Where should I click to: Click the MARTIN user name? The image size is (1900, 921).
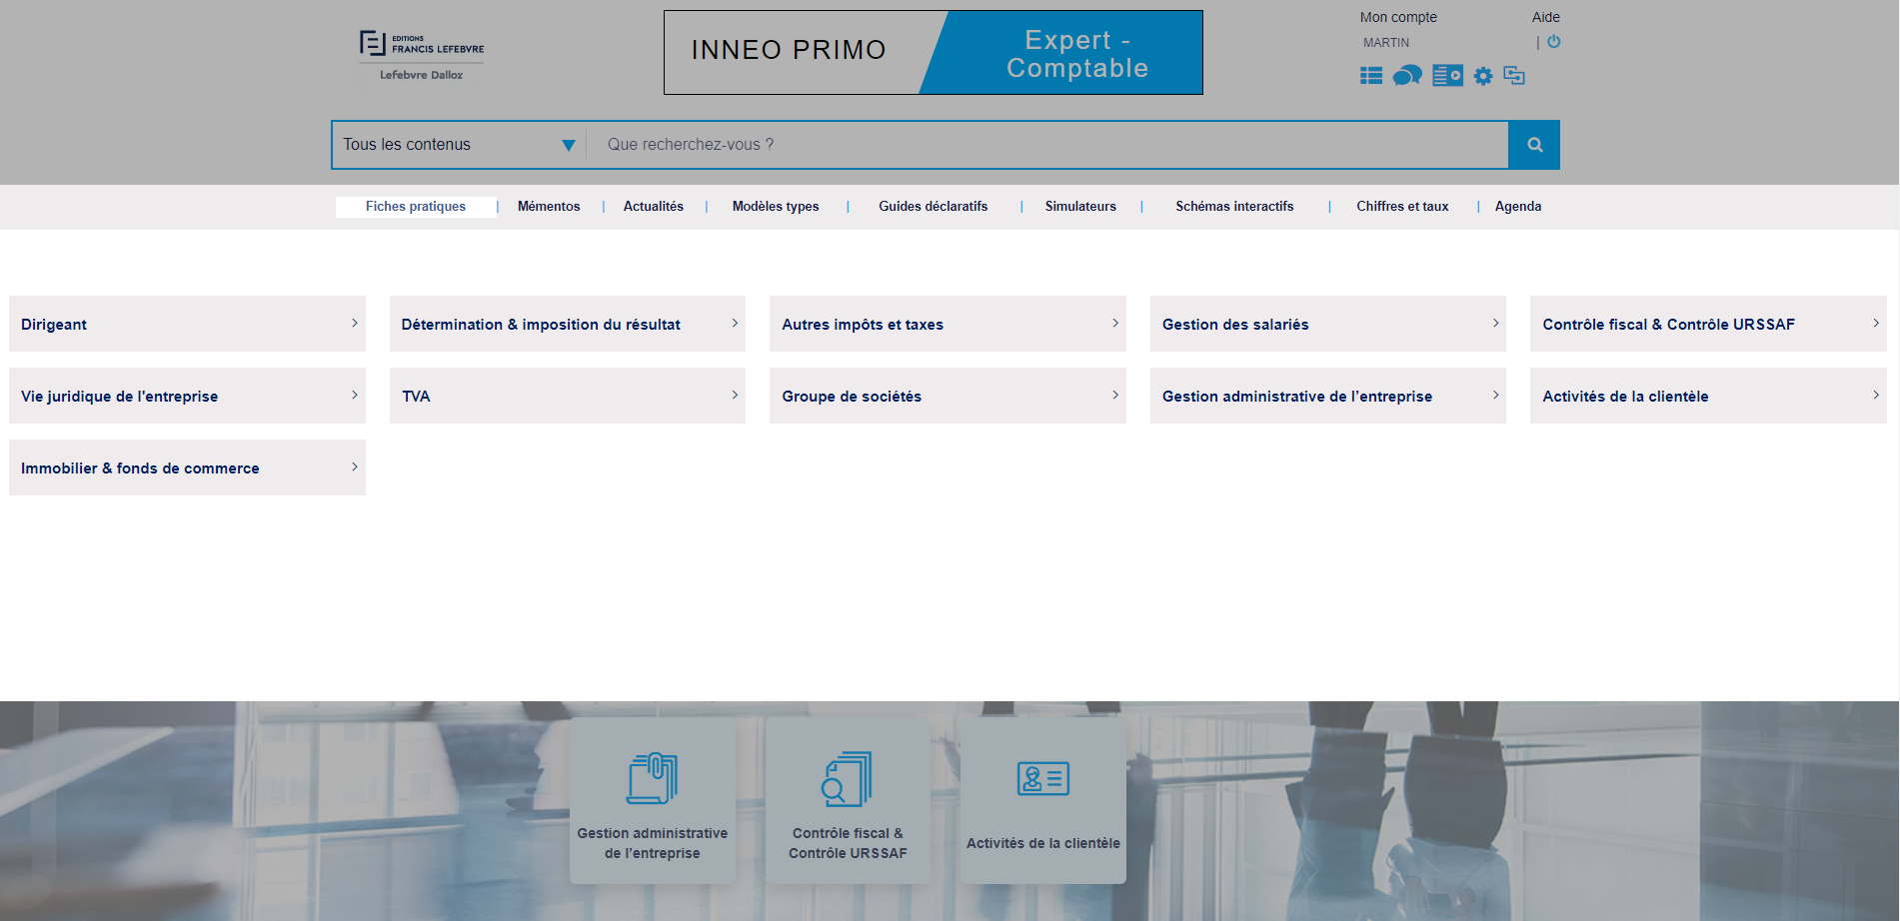click(x=1386, y=43)
